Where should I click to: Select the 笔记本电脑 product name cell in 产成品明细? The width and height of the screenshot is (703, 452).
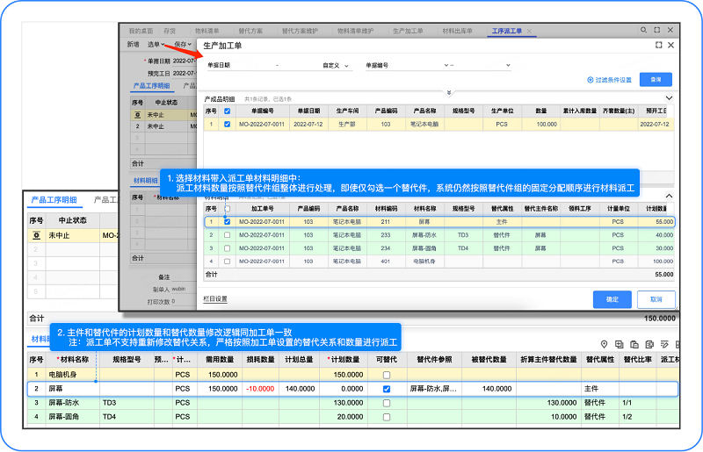point(424,124)
